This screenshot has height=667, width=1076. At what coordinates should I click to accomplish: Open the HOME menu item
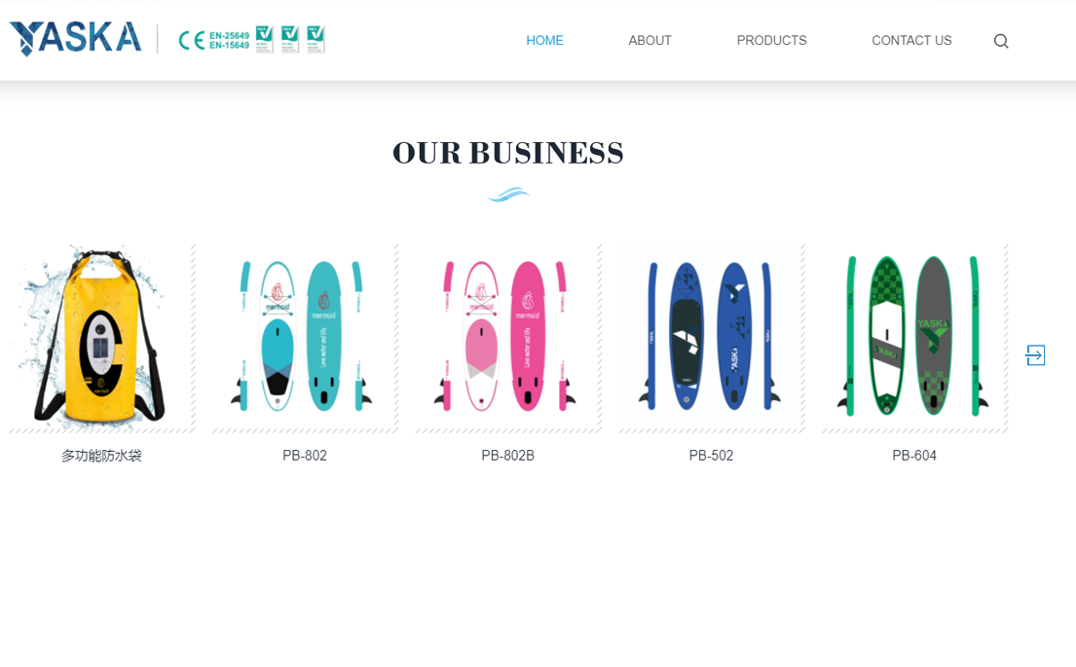pyautogui.click(x=545, y=41)
